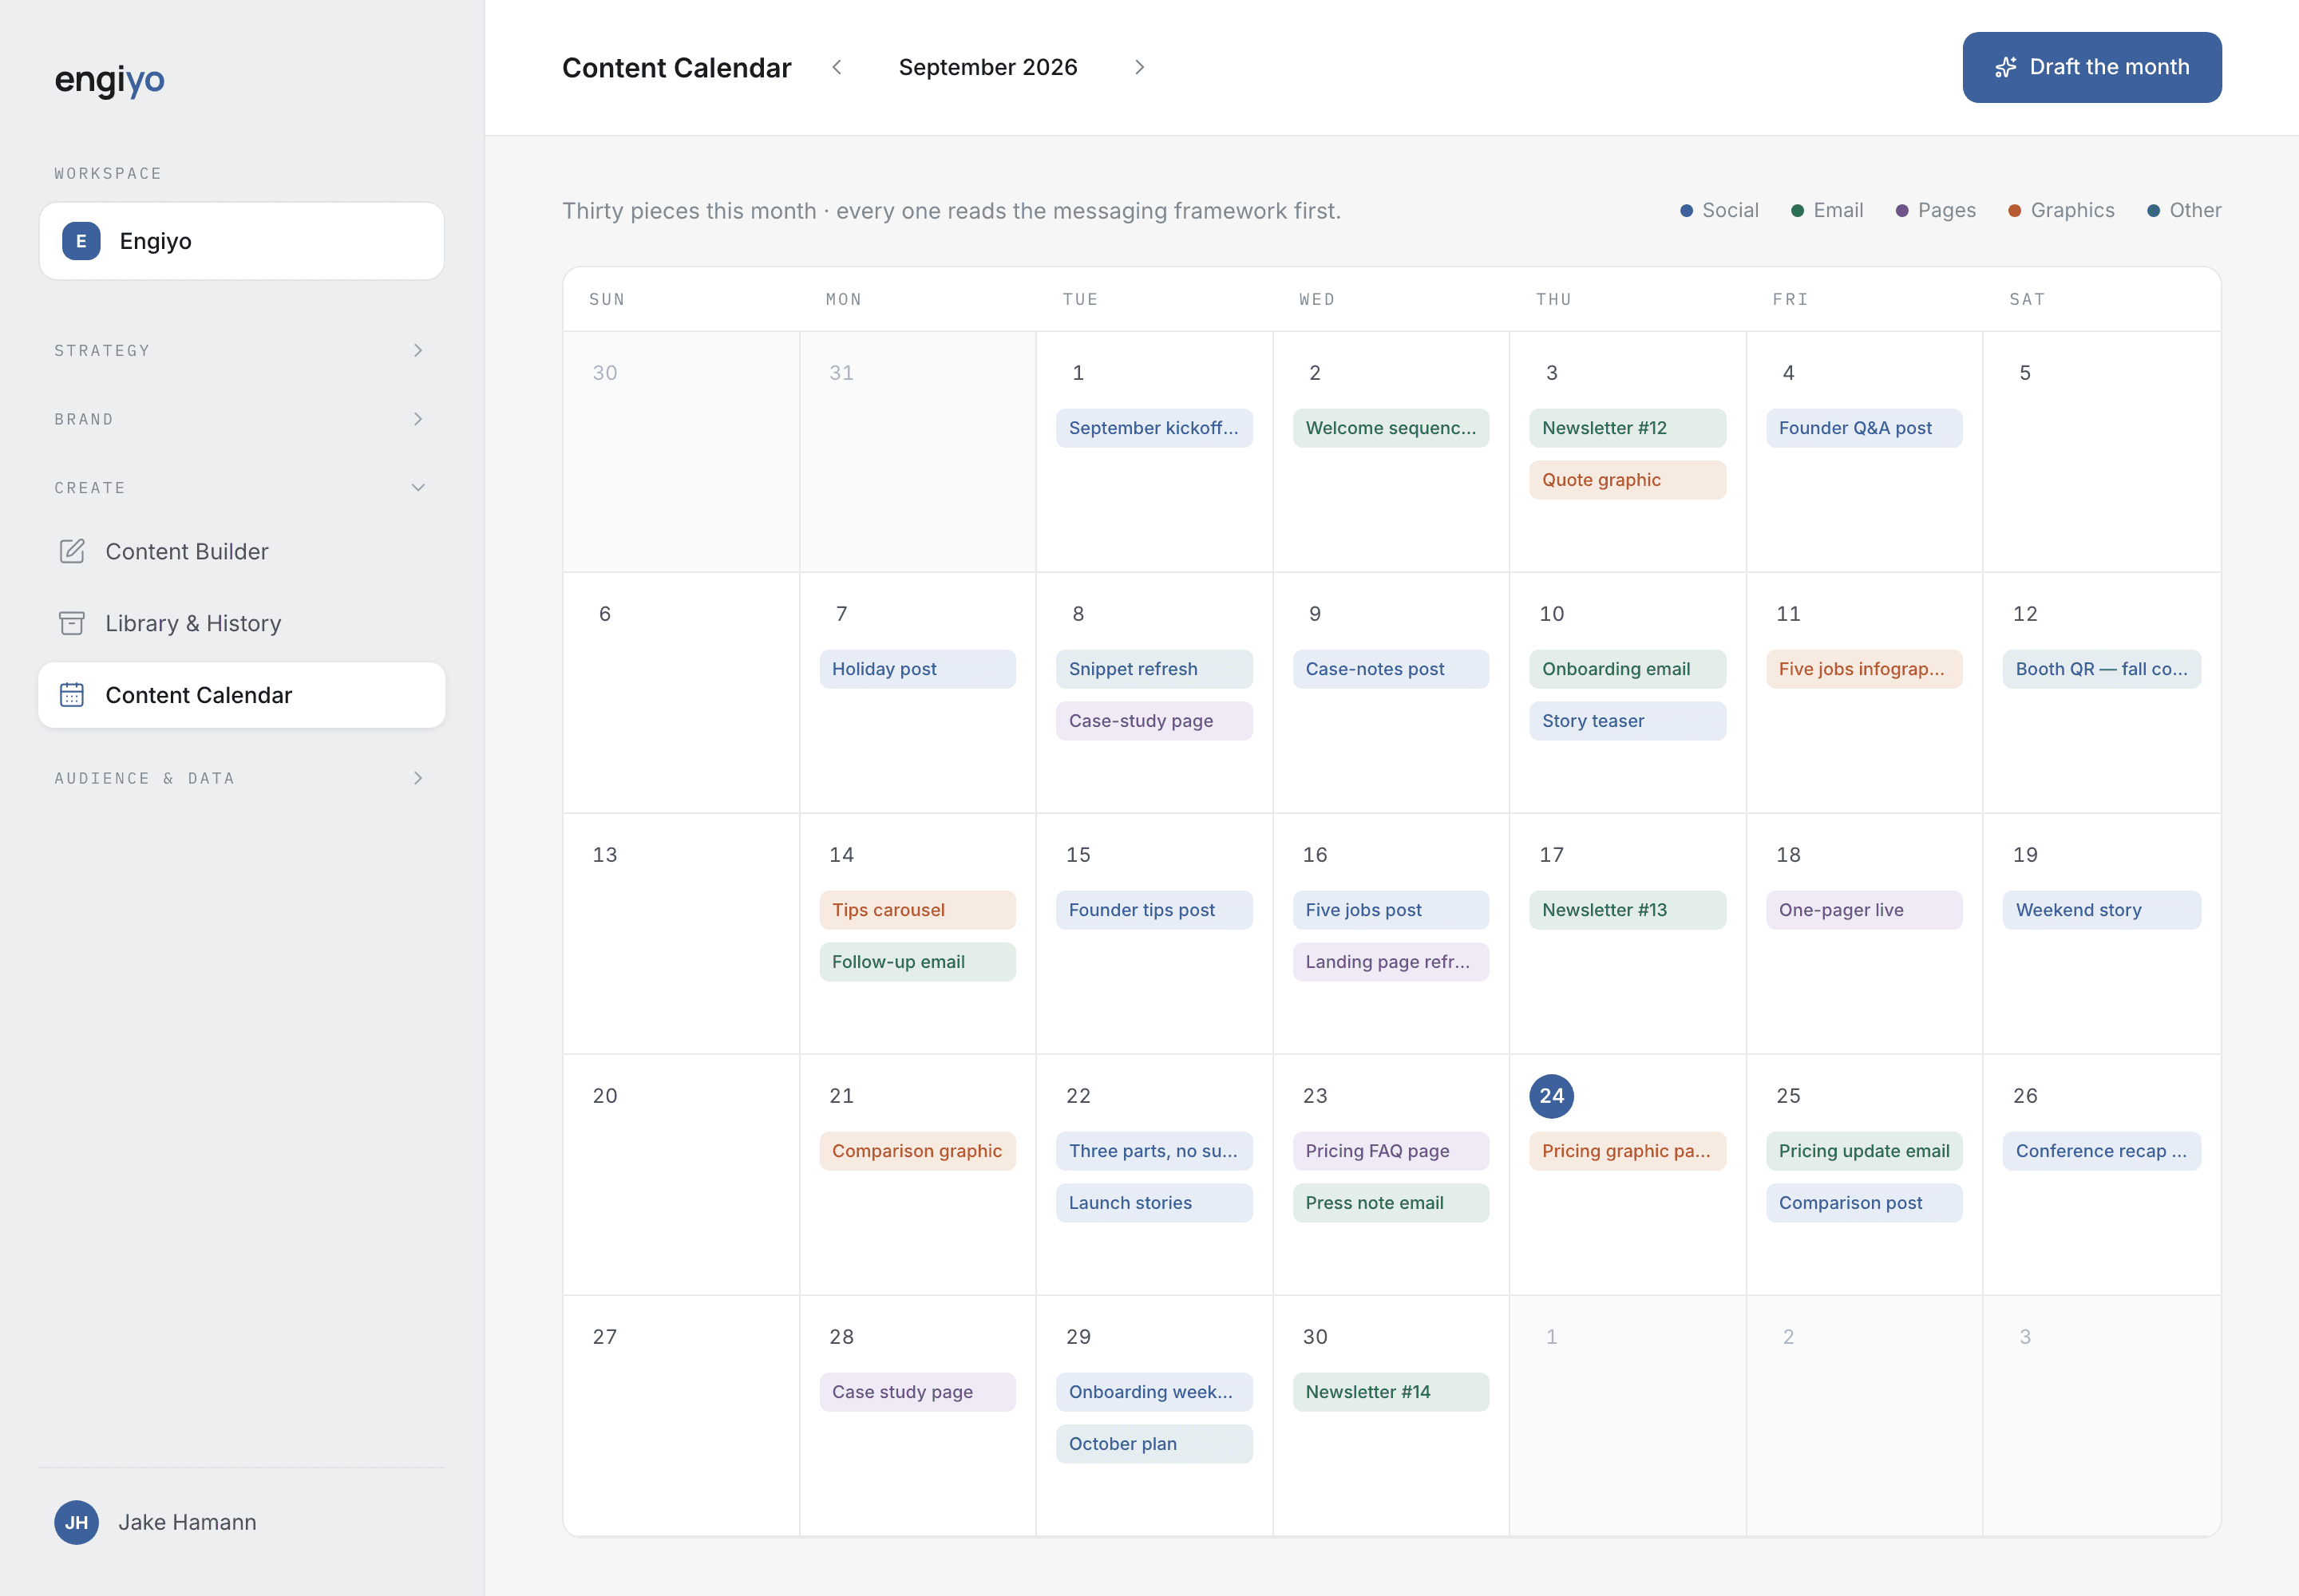Image resolution: width=2299 pixels, height=1596 pixels.
Task: Click the Graphics legend dot
Action: click(x=2015, y=211)
